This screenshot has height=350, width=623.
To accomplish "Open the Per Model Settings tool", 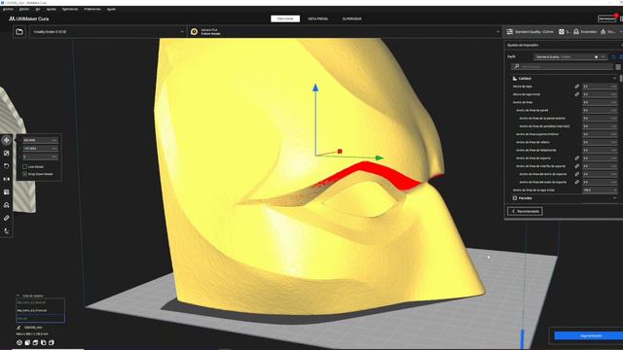I will 7,192.
